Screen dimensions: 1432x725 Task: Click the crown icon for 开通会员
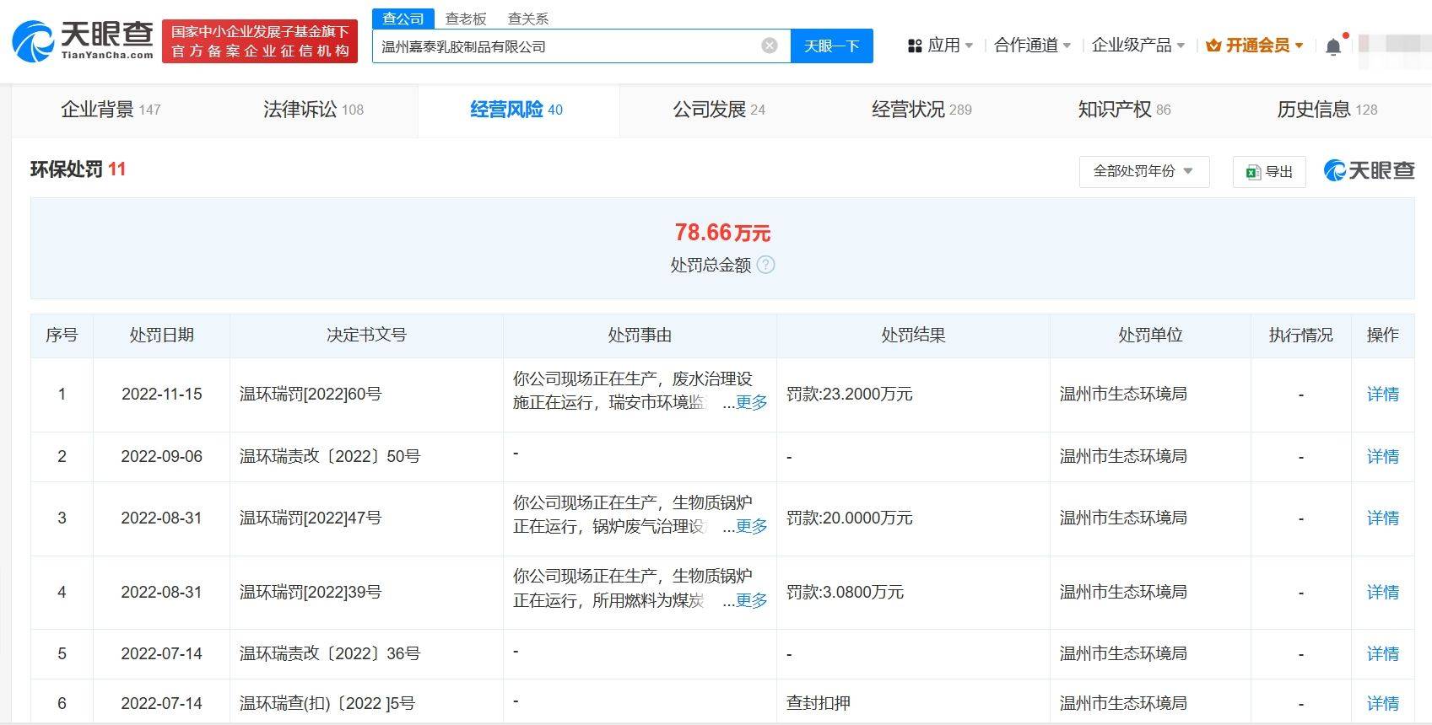tap(1213, 46)
